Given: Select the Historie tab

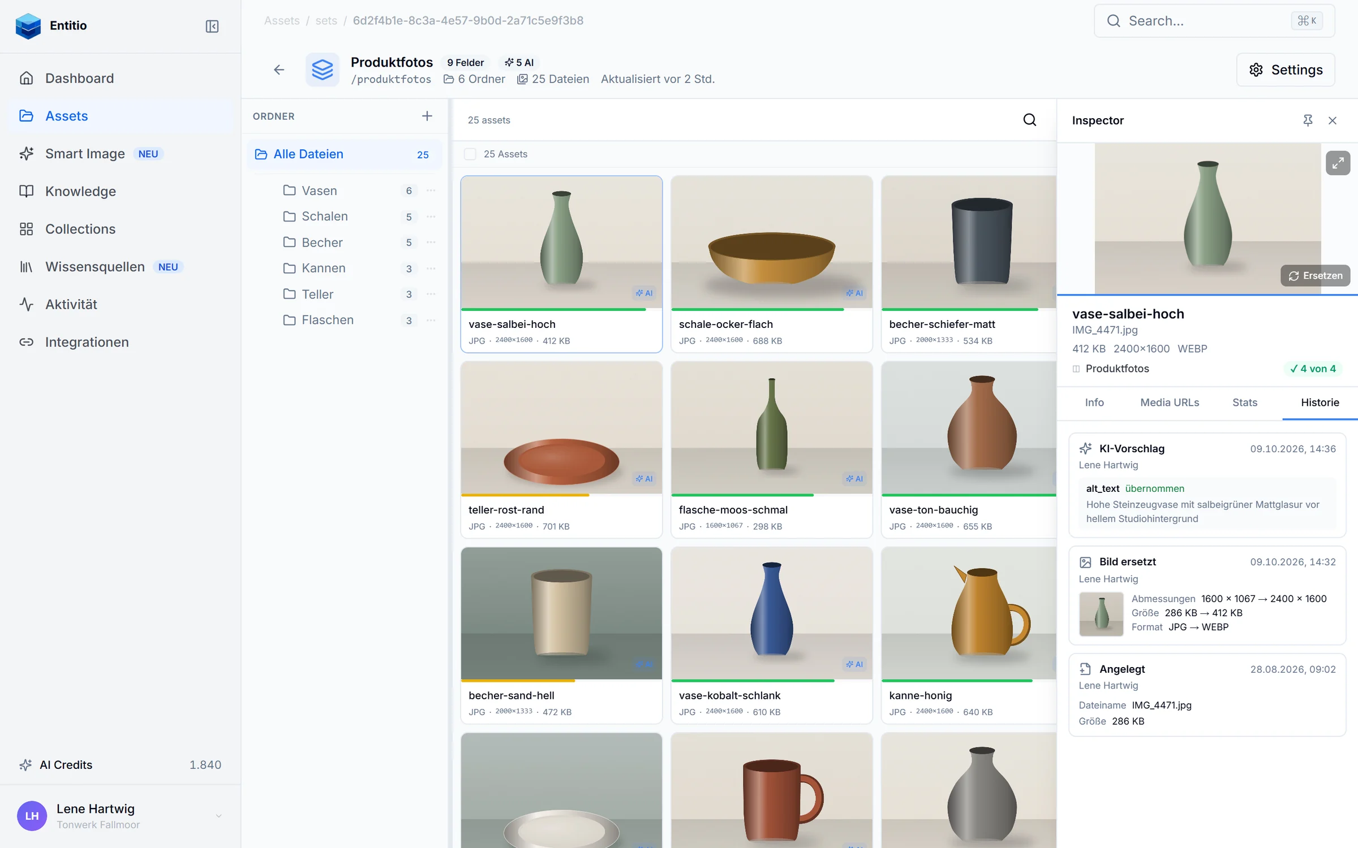Looking at the screenshot, I should pos(1320,403).
